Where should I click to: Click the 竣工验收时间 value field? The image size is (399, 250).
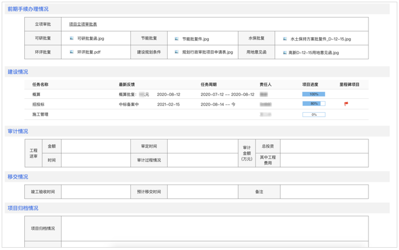pos(95,192)
